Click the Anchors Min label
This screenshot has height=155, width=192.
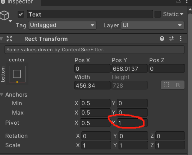[x=17, y=103]
